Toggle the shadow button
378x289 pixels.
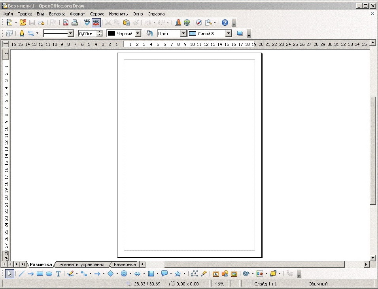pyautogui.click(x=240, y=33)
